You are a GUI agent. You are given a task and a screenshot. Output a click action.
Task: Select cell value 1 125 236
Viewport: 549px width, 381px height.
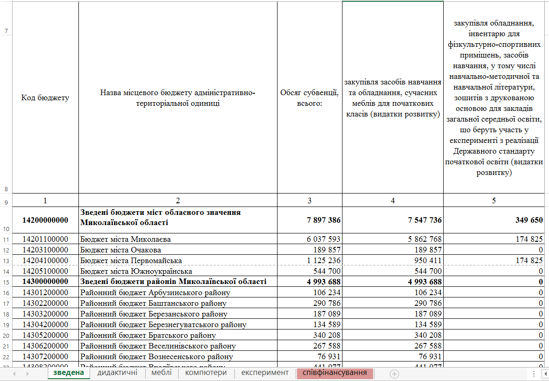click(310, 260)
